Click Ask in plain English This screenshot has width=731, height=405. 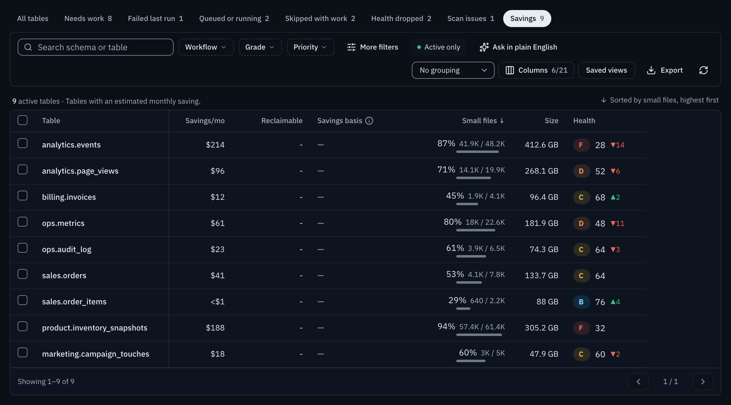pyautogui.click(x=518, y=47)
